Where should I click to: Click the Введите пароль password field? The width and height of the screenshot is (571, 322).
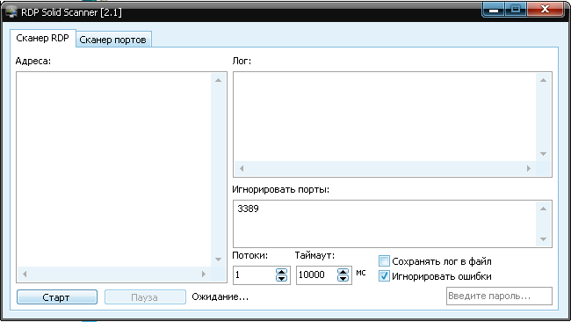499,296
